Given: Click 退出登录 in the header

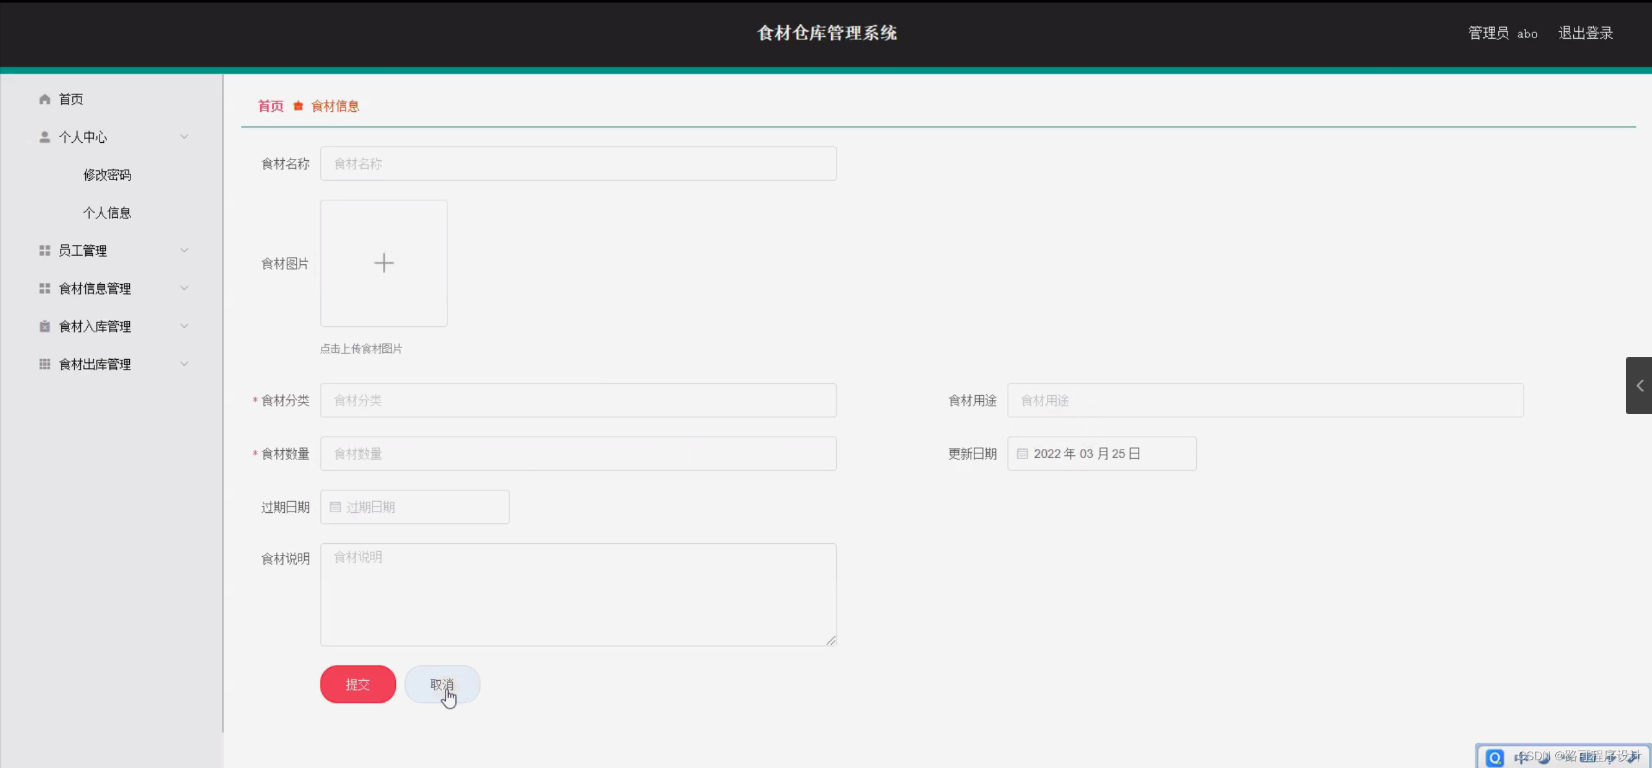Looking at the screenshot, I should [x=1585, y=33].
